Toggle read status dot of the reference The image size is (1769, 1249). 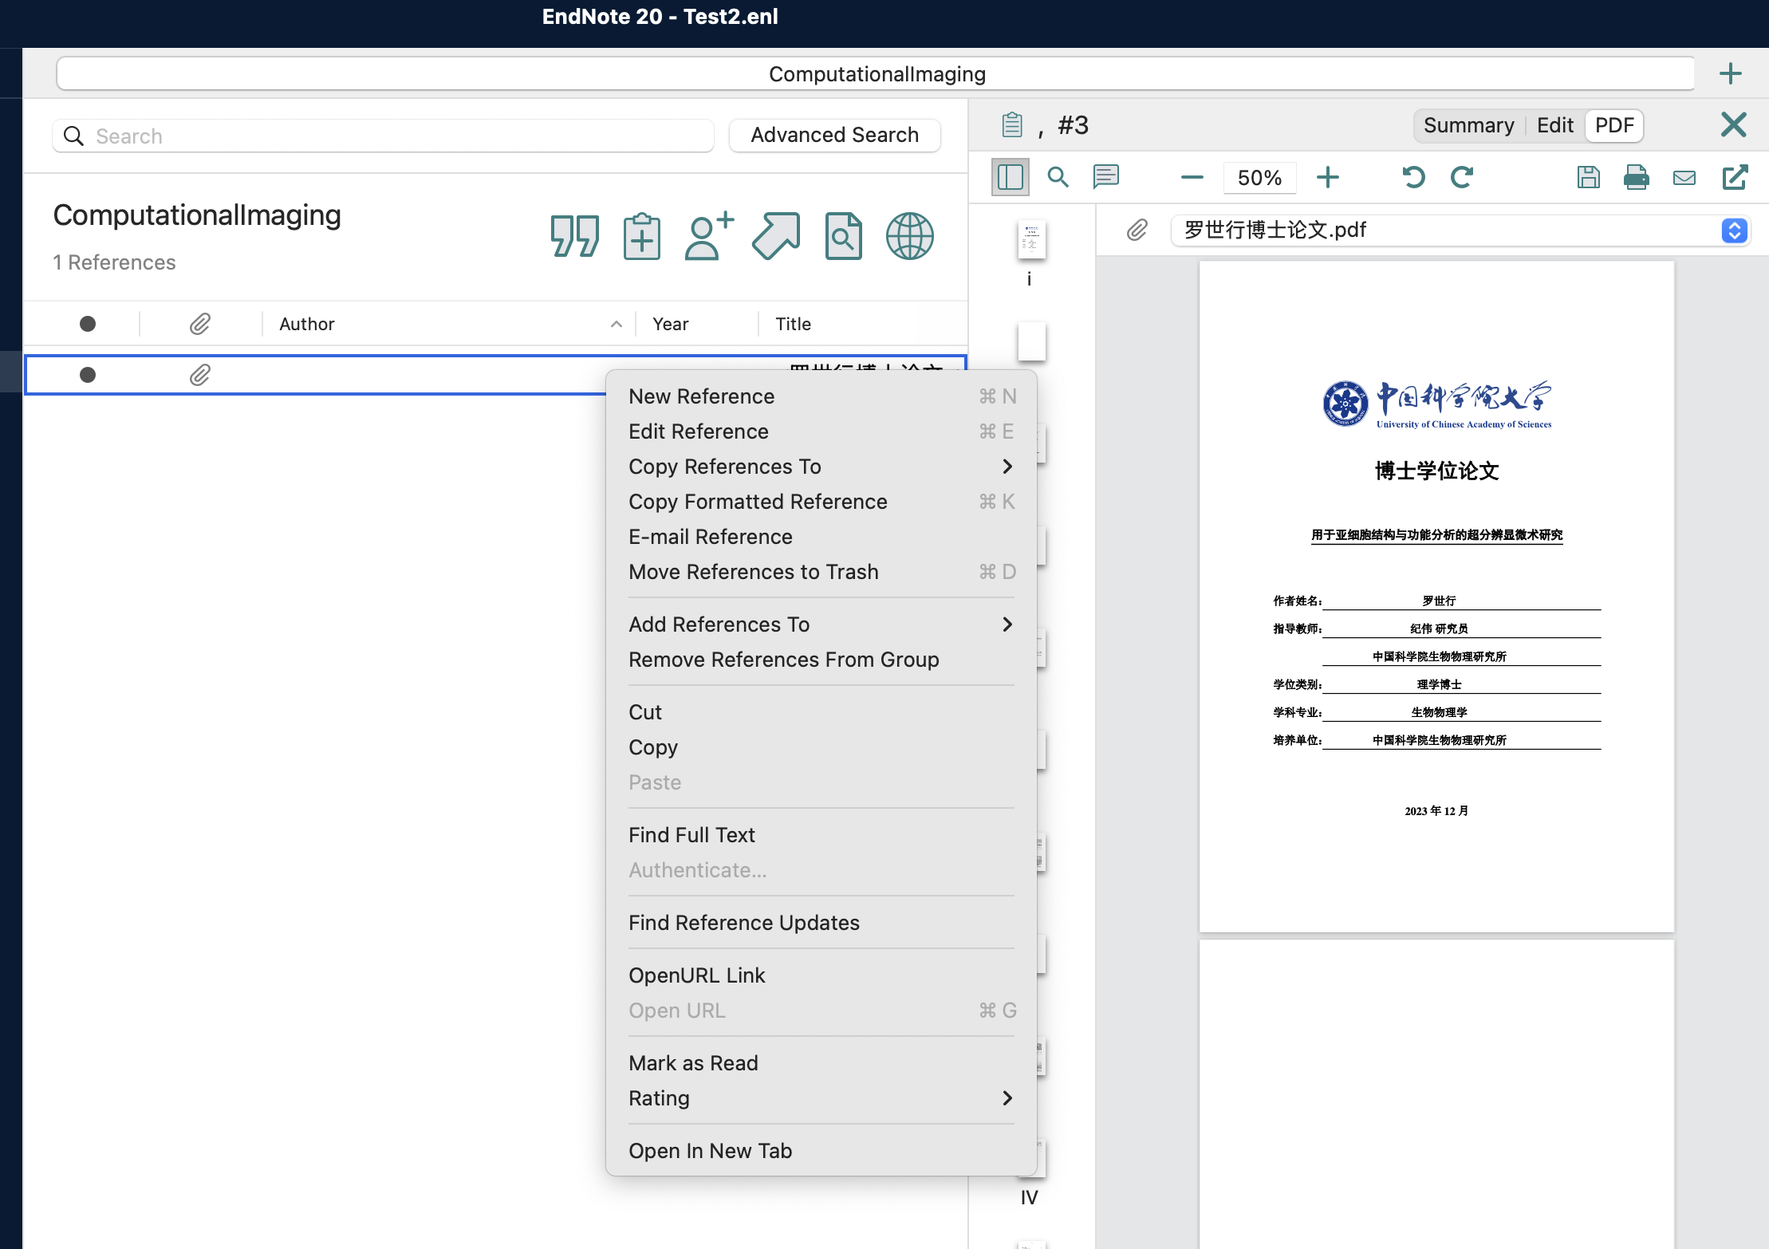(88, 375)
